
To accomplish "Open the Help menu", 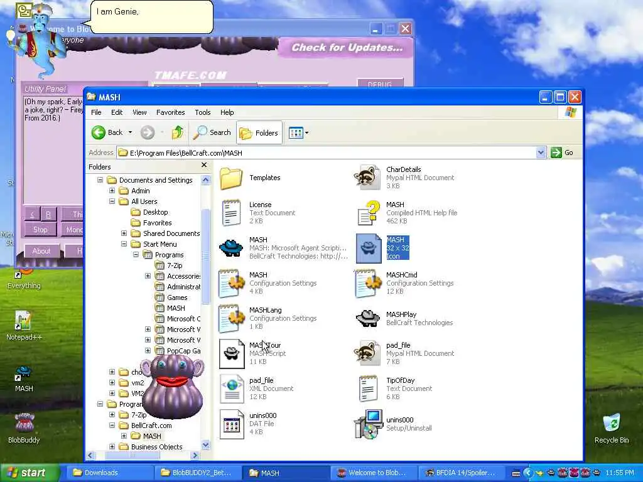I will point(227,112).
